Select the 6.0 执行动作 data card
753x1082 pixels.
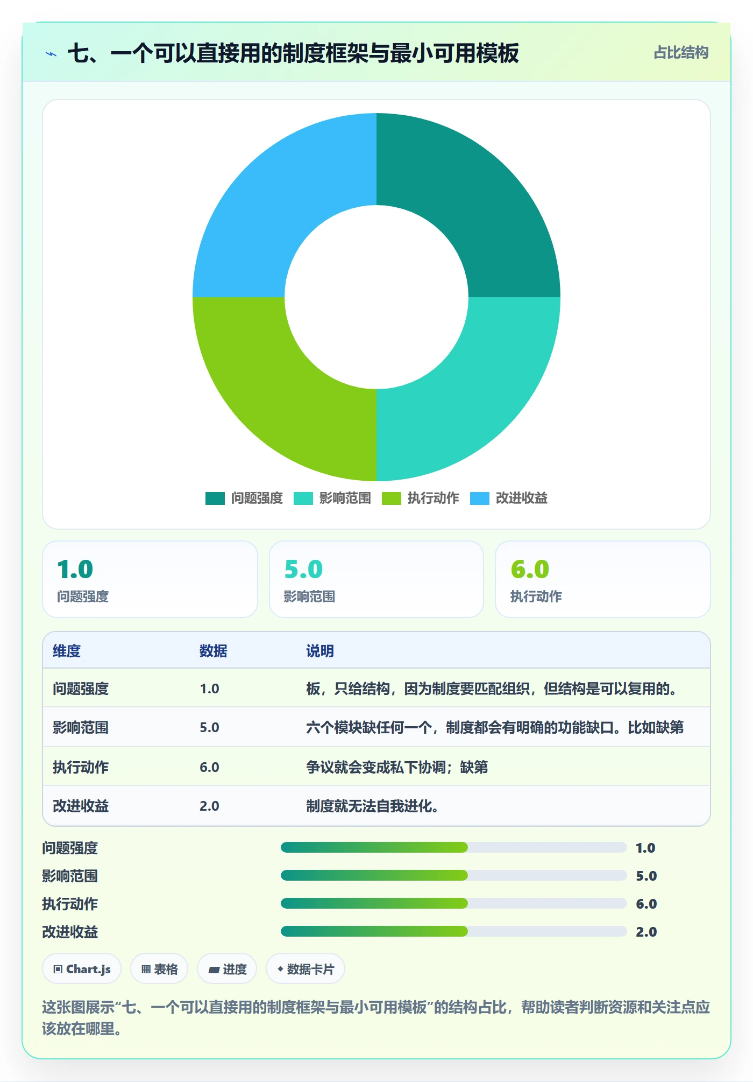point(603,579)
